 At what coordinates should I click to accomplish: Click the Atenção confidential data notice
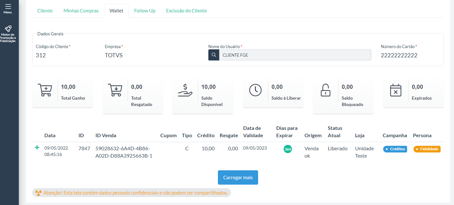pos(131,193)
